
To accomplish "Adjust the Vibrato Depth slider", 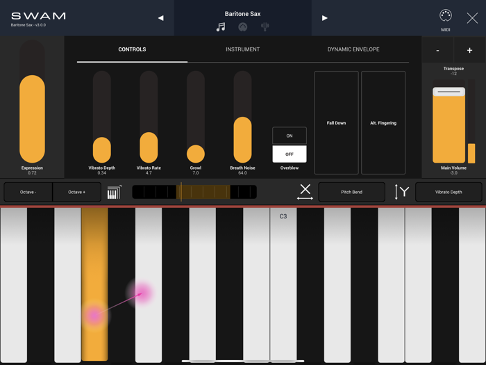I will point(102,117).
